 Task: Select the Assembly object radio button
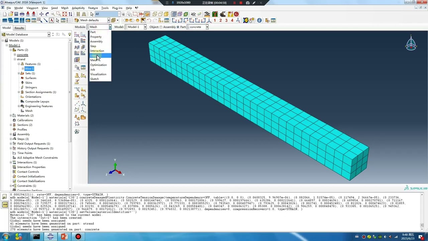point(161,27)
